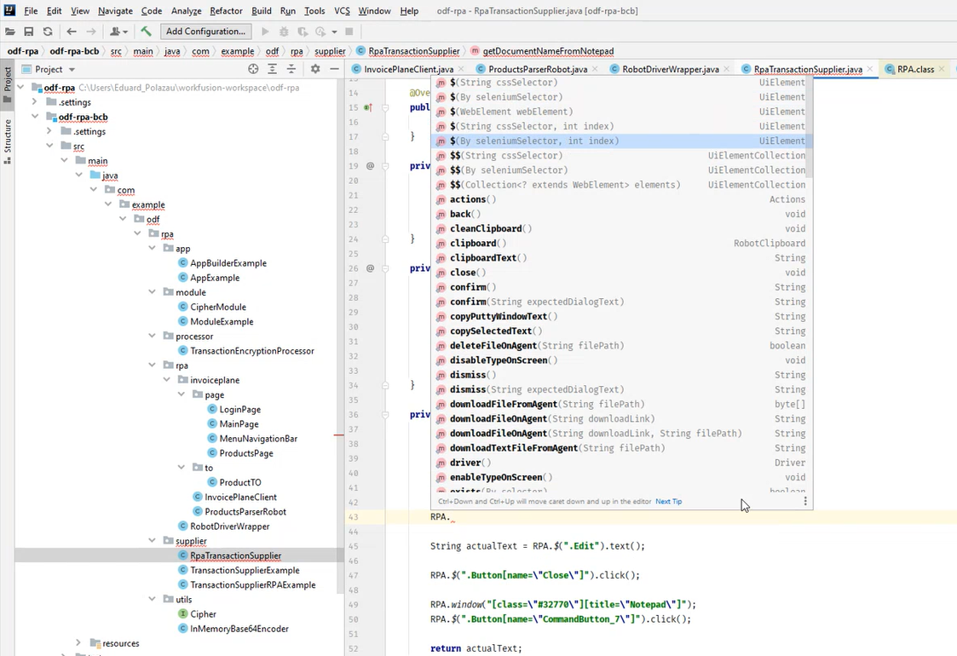
Task: Expand the top-level .settings folder
Action: pyautogui.click(x=36, y=102)
